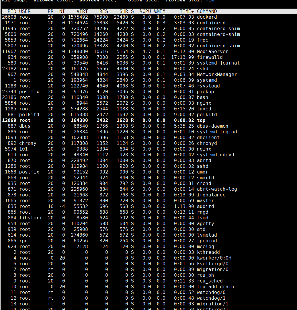Select the auditd process name
The width and height of the screenshot is (297, 310).
coord(205,206)
